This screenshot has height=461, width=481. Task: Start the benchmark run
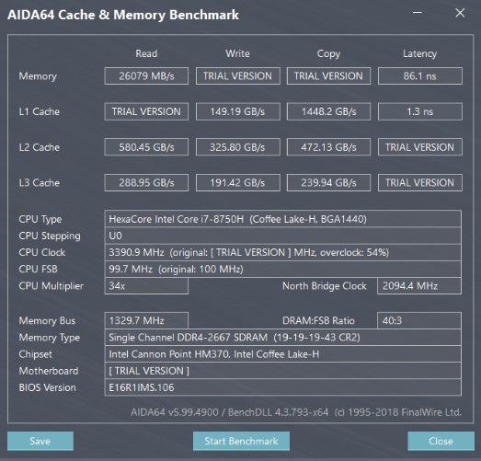coord(241,441)
